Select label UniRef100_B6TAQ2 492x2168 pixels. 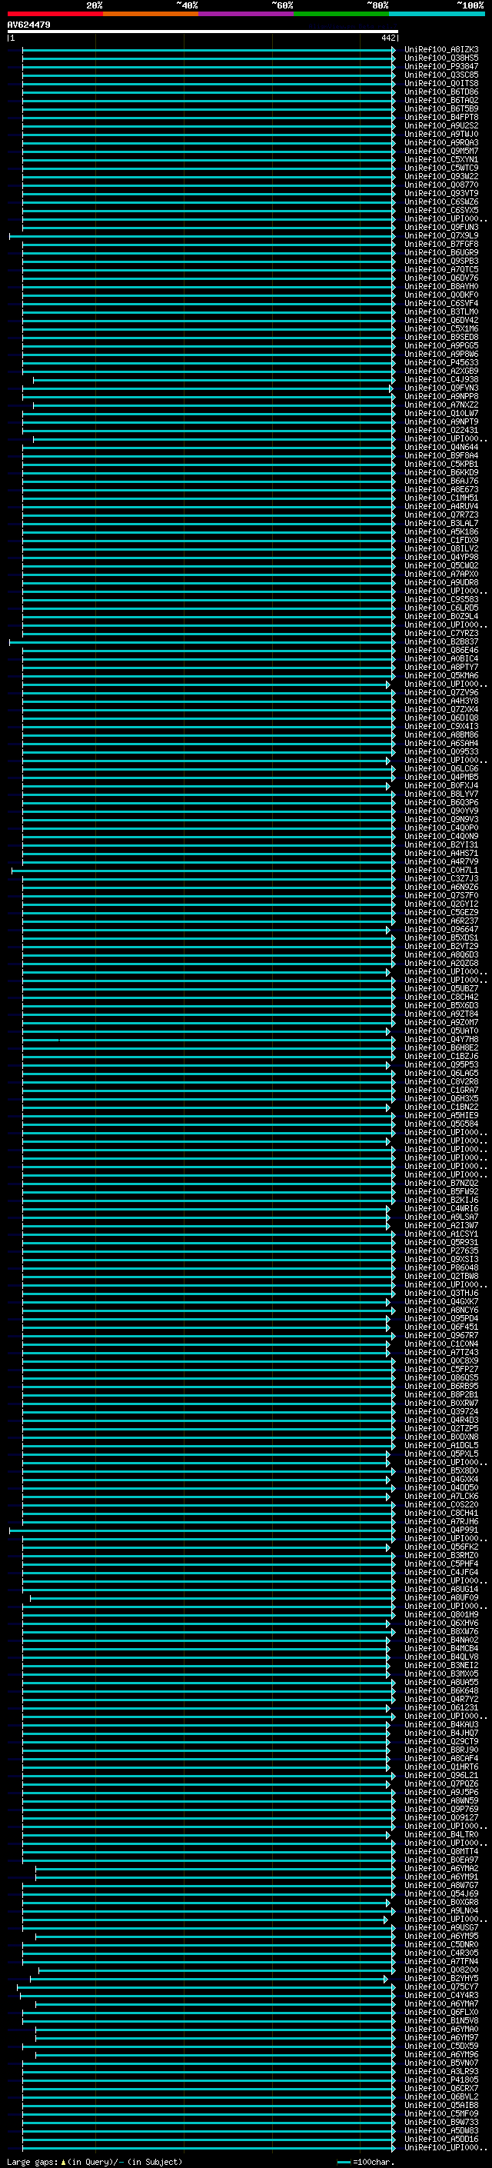click(x=441, y=100)
